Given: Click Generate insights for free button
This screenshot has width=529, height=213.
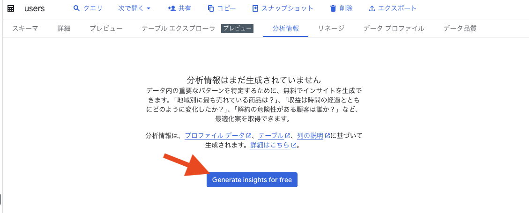Looking at the screenshot, I should (252, 180).
